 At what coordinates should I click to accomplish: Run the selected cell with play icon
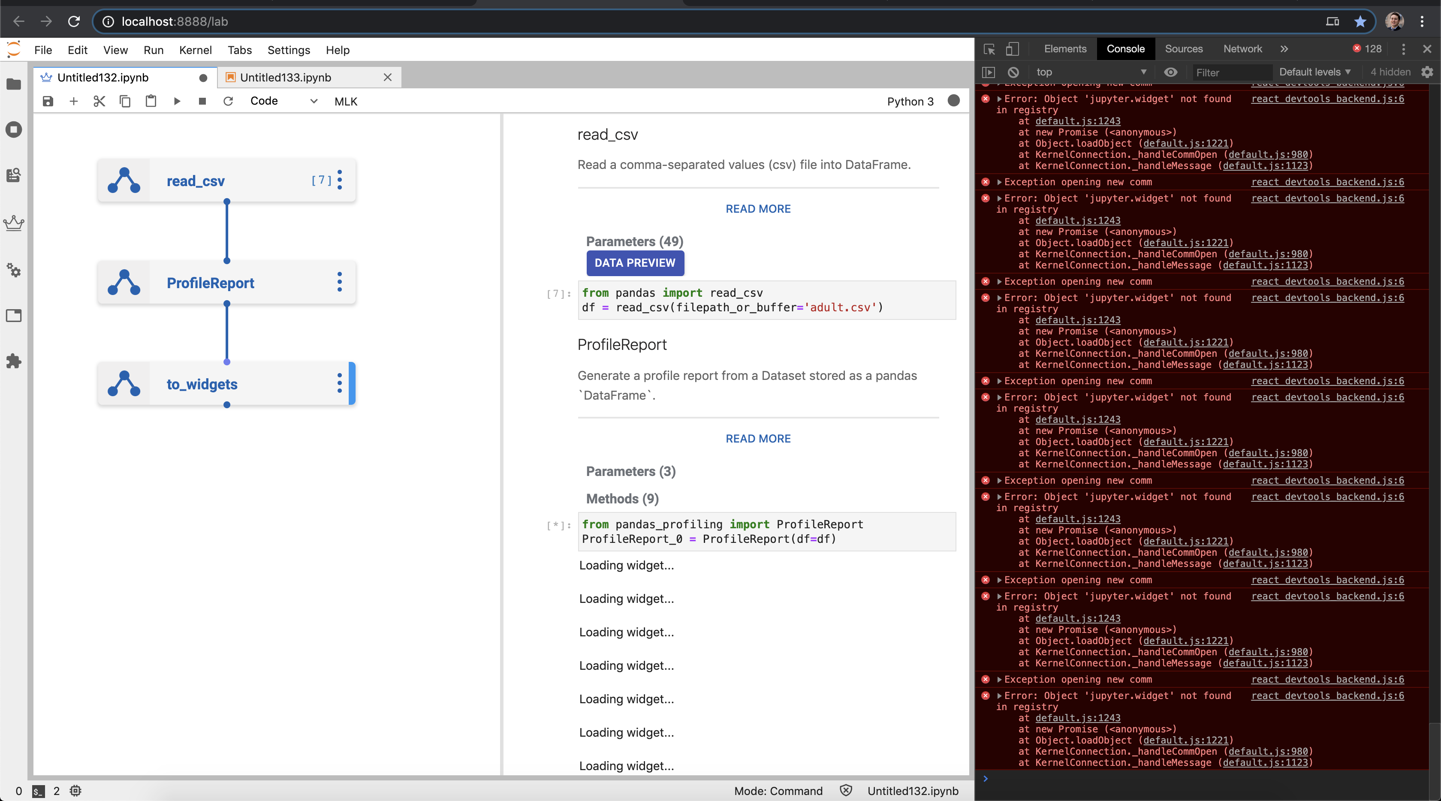coord(177,101)
